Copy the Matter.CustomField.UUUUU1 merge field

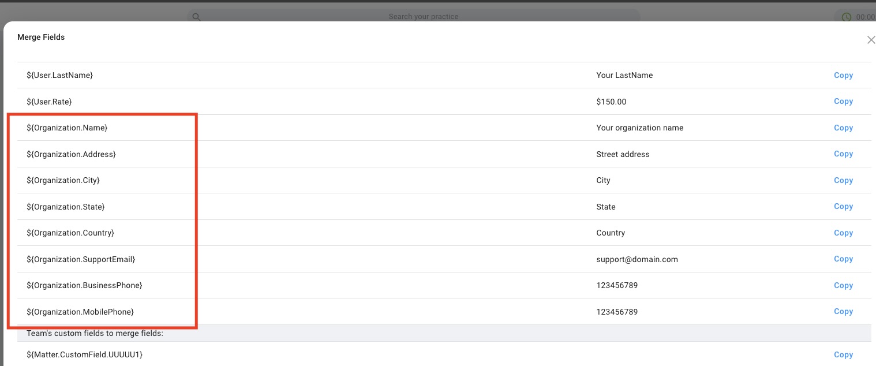(x=843, y=354)
